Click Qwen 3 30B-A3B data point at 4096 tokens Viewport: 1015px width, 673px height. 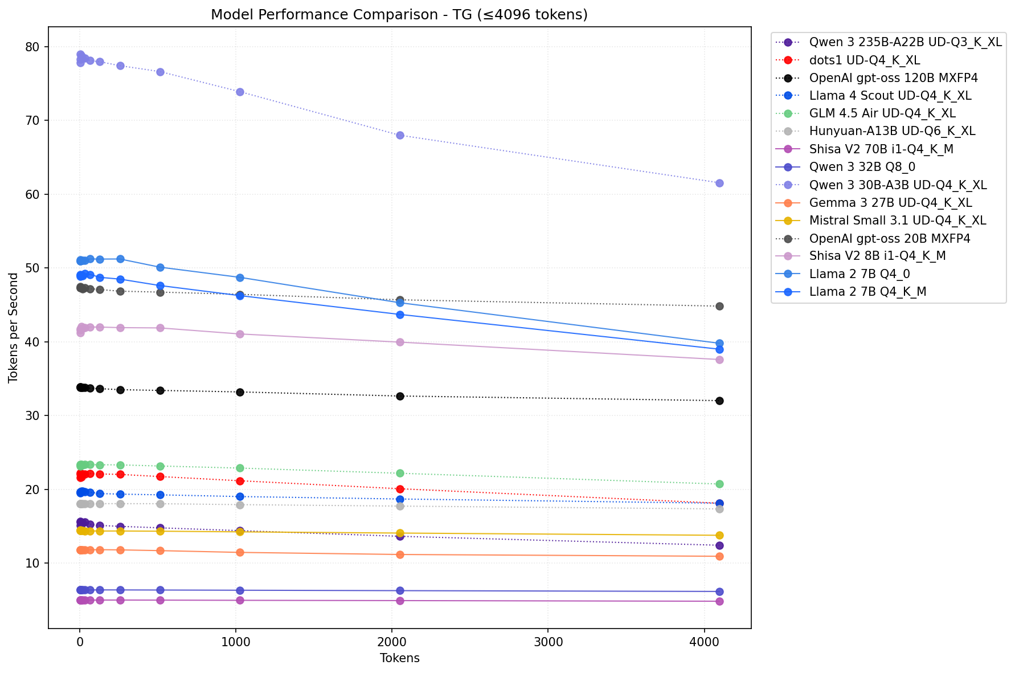[719, 183]
